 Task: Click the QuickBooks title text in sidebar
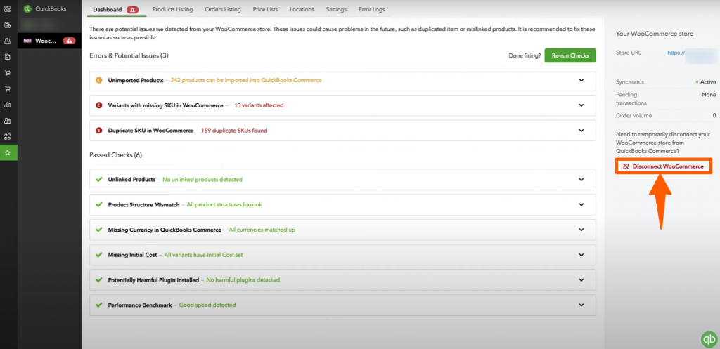51,8
